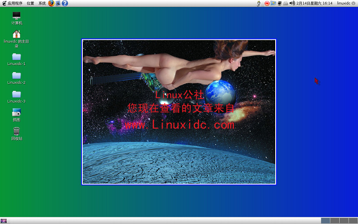
Task: Switch to the first workspace
Action: coord(325,221)
